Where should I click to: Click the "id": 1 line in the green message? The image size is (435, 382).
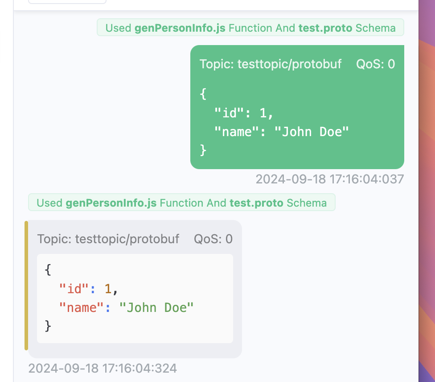(x=243, y=113)
